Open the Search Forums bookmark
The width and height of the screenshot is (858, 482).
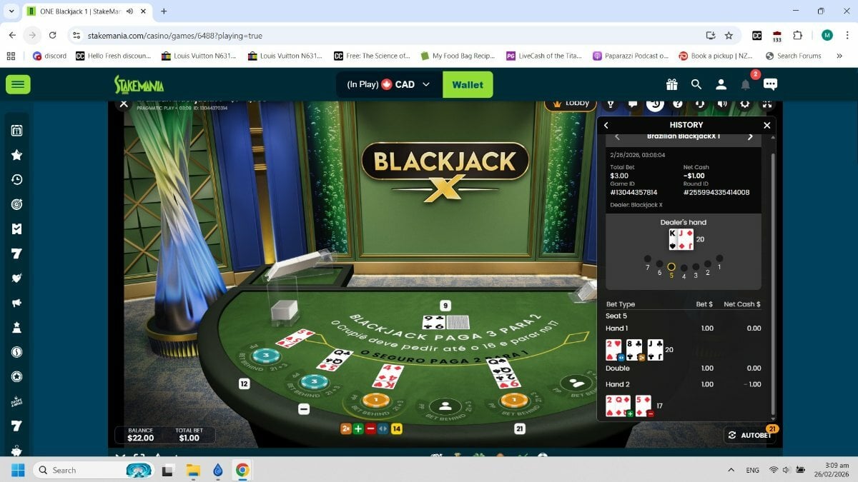click(793, 56)
